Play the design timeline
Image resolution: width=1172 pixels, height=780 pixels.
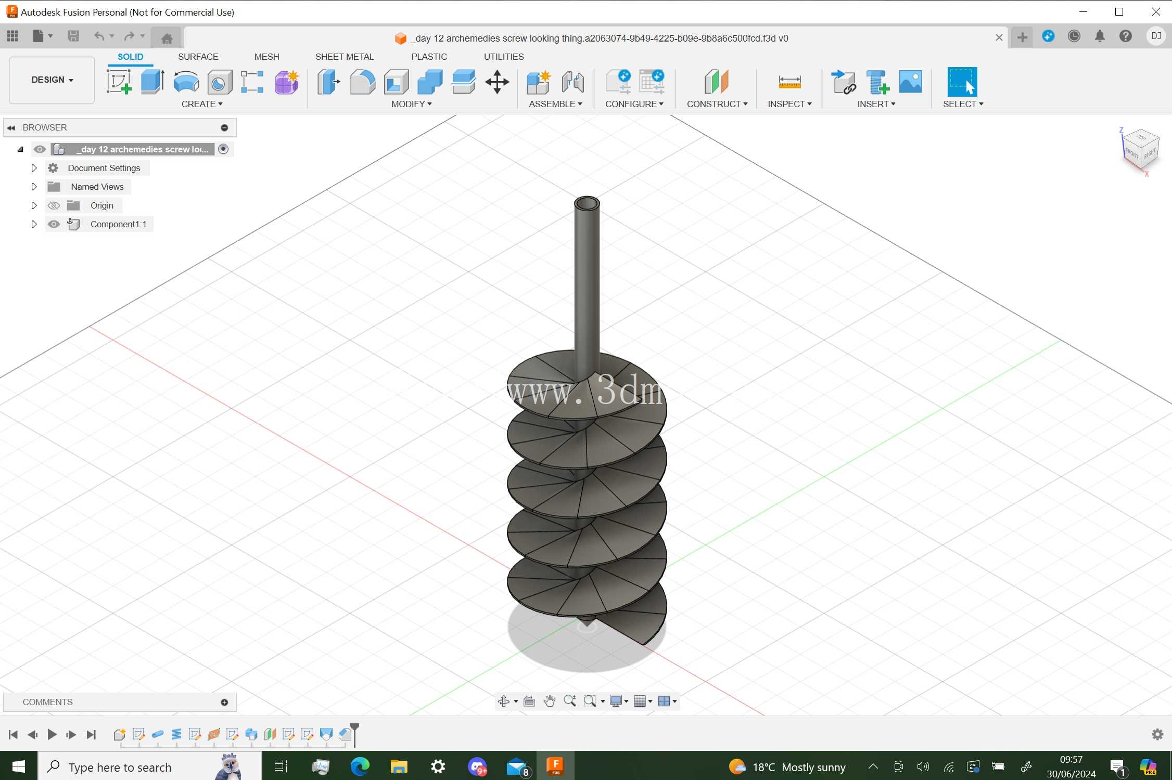point(52,734)
